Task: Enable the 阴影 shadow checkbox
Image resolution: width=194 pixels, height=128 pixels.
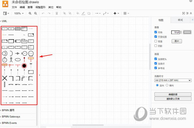Action: (x=156, y=45)
